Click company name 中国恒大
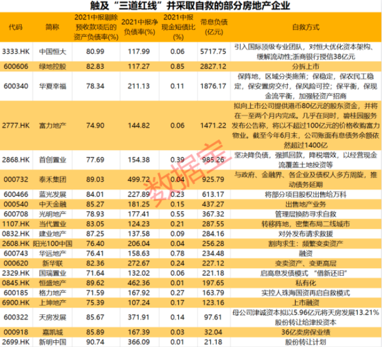The height and width of the screenshot is (347, 382). pos(53,51)
